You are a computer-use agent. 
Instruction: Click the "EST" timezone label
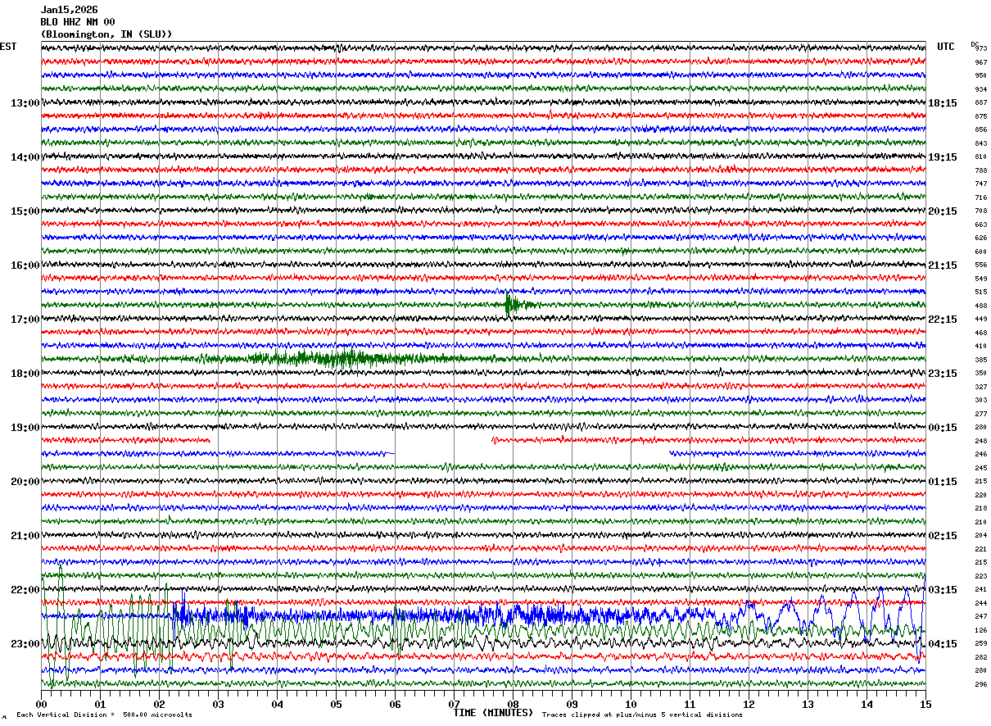point(8,47)
